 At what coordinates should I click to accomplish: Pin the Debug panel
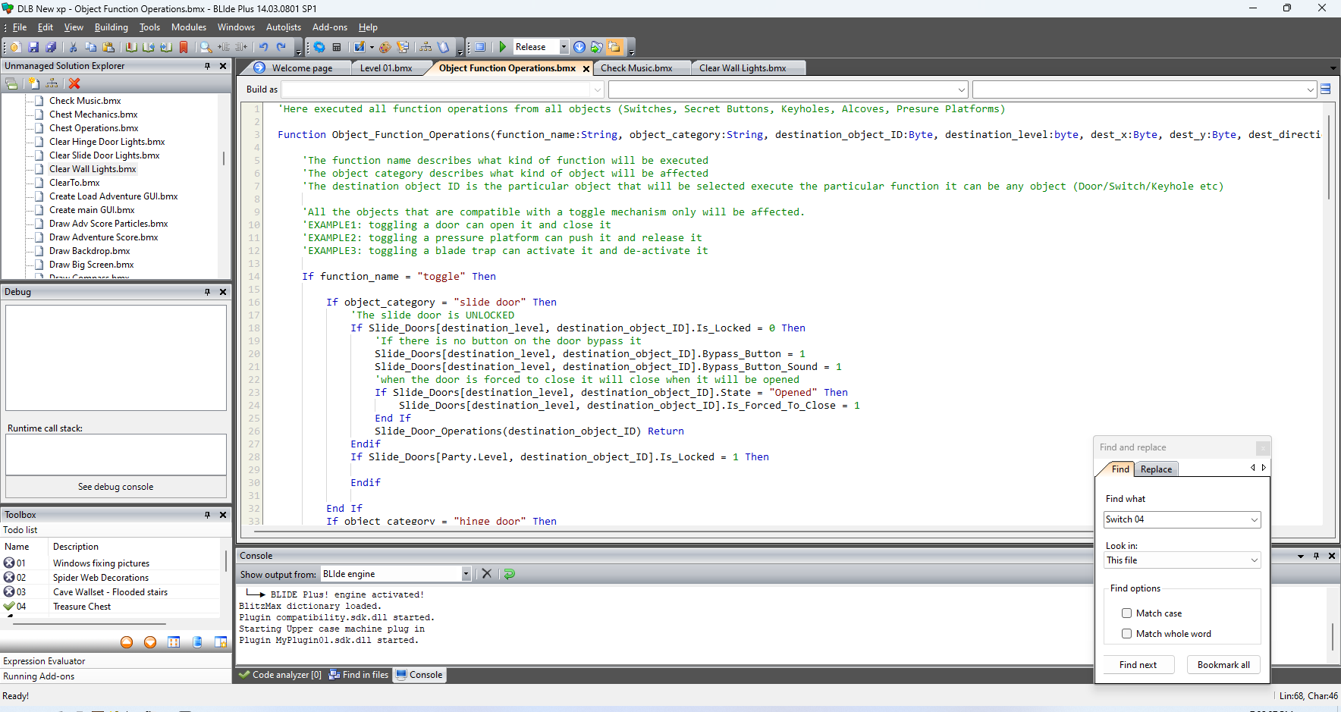(x=207, y=292)
